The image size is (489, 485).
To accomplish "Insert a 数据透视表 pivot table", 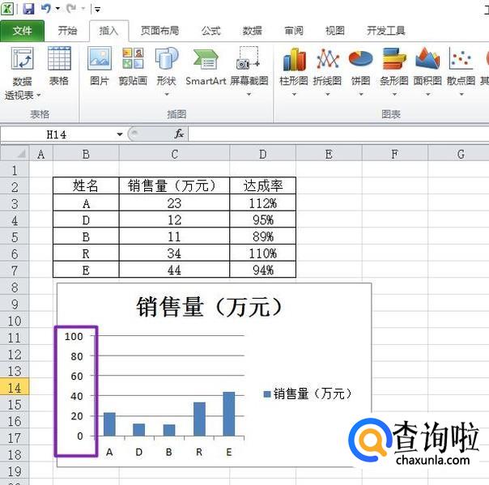I will [x=22, y=72].
